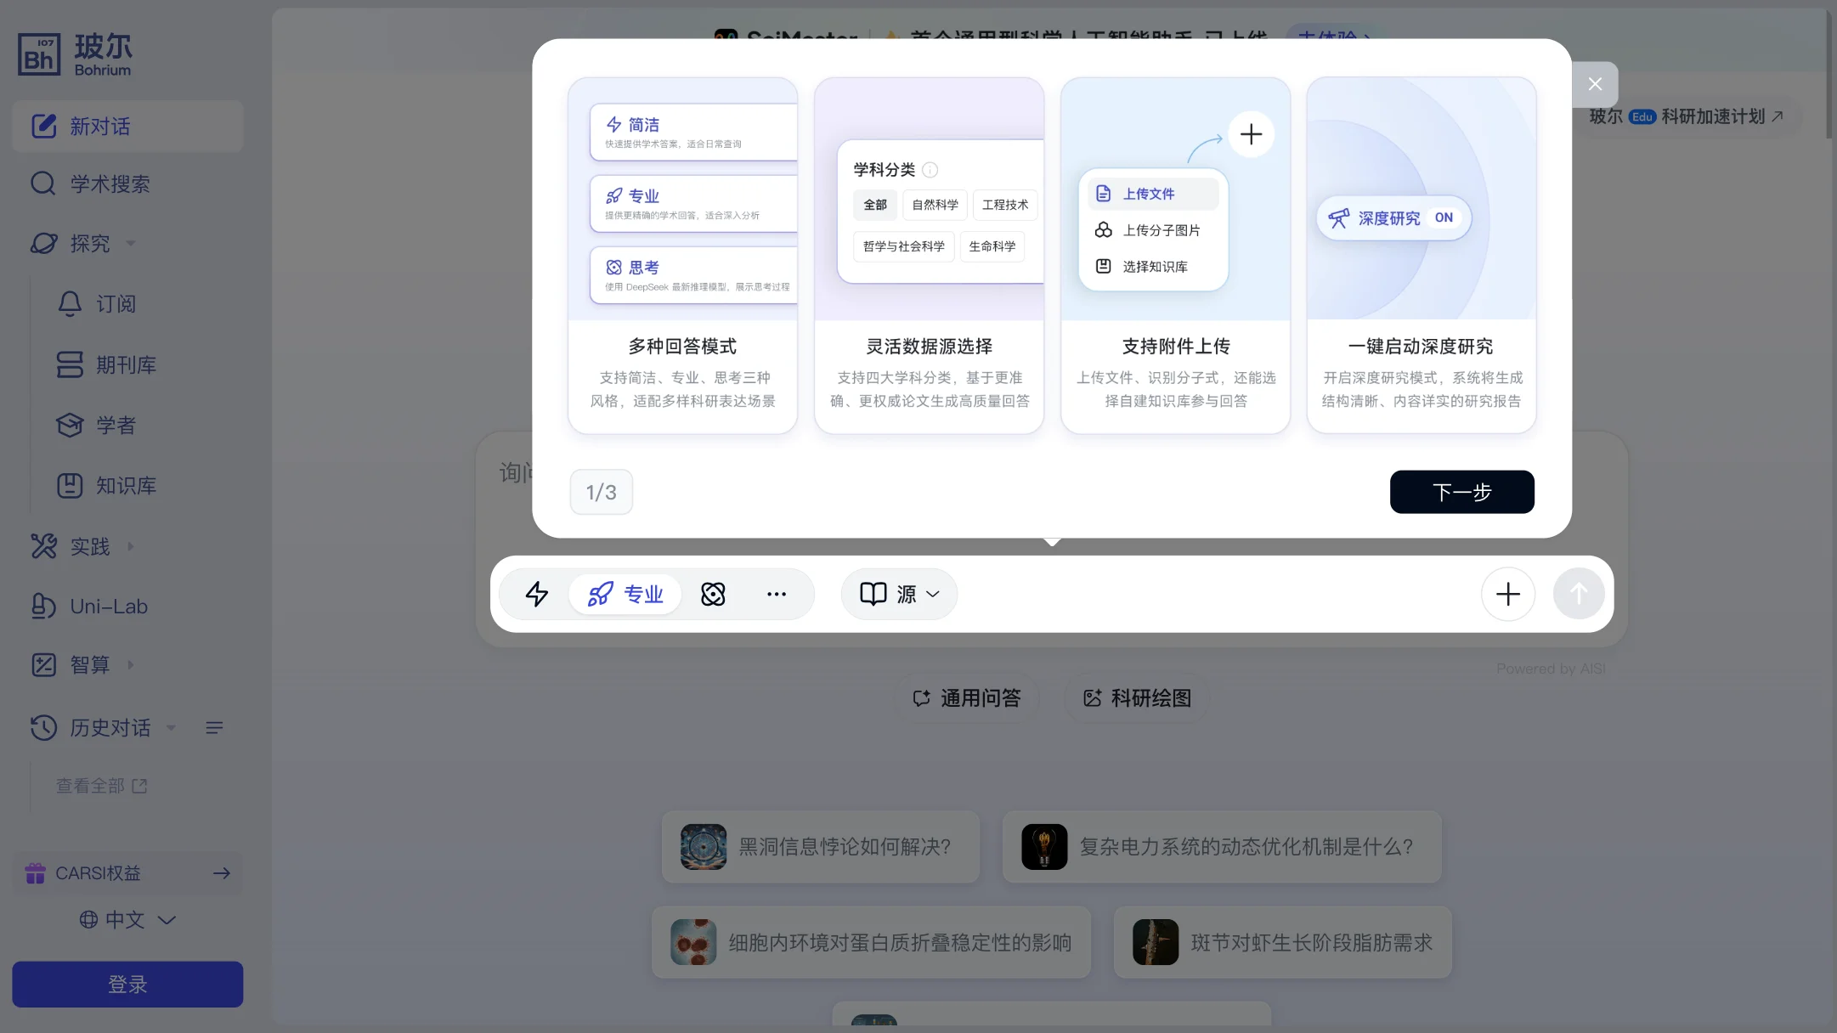Select the 全部 subject category chip

[874, 205]
